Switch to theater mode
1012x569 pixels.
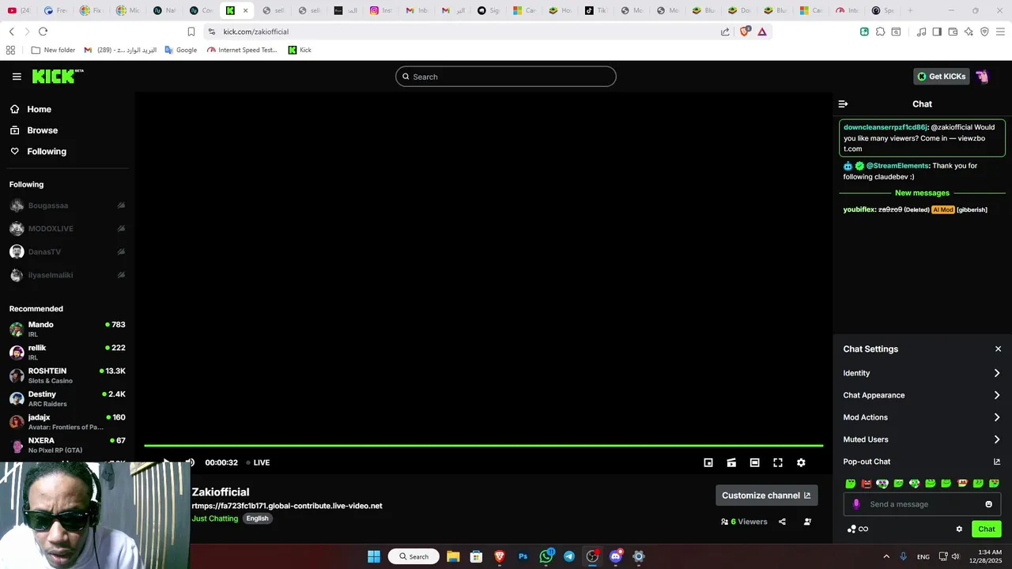tap(754, 462)
